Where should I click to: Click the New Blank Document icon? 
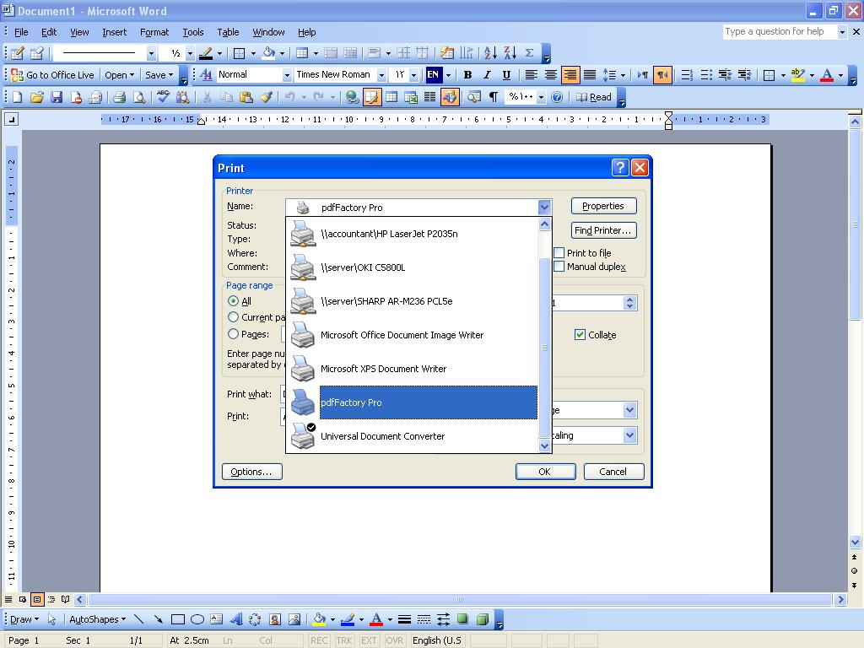point(17,98)
